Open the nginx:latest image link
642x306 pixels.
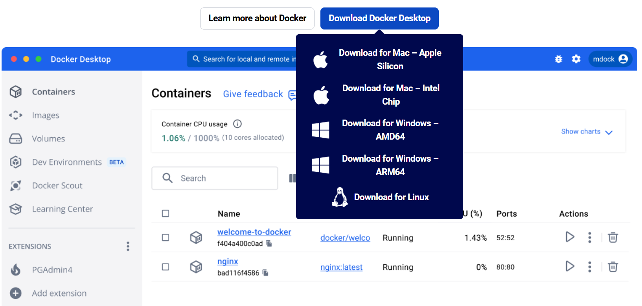point(341,267)
